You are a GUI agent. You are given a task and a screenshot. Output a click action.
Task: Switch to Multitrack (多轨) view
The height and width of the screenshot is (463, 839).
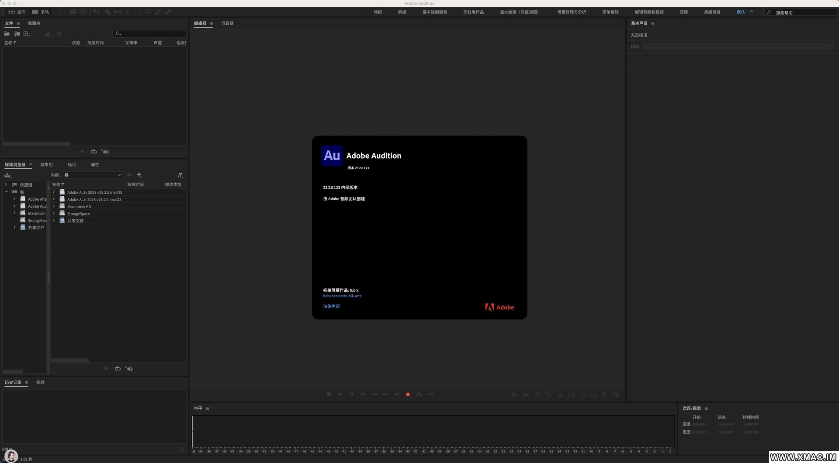pos(41,12)
